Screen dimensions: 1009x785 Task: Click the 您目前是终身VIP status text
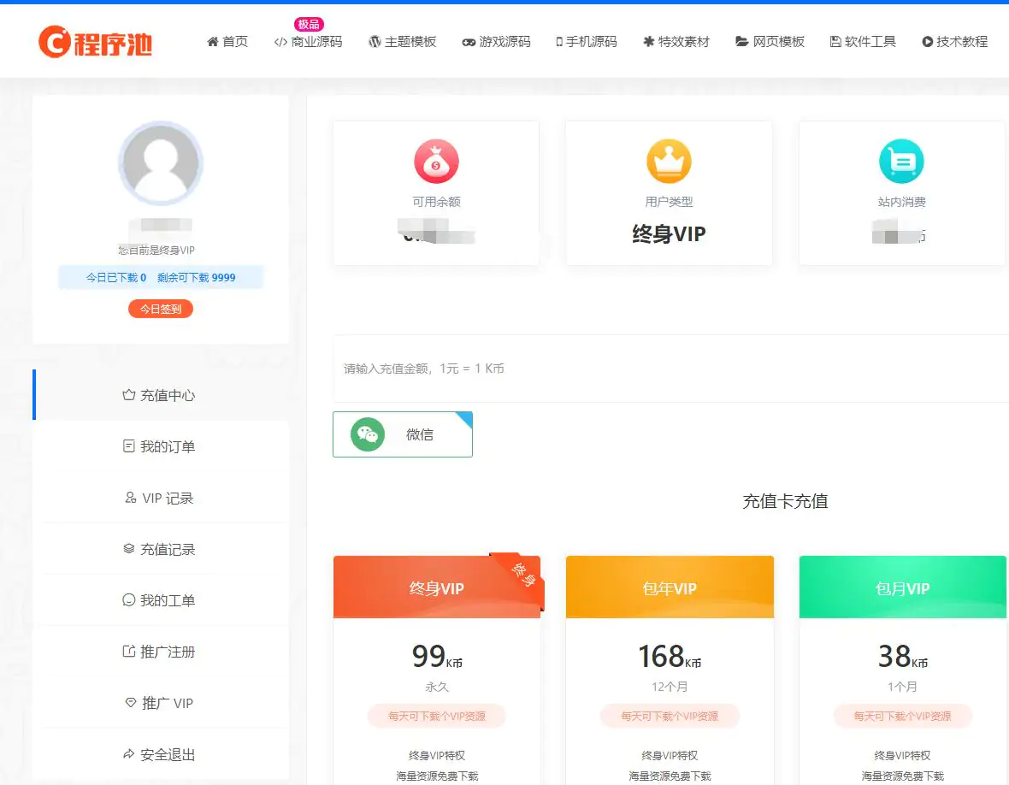[x=156, y=250]
